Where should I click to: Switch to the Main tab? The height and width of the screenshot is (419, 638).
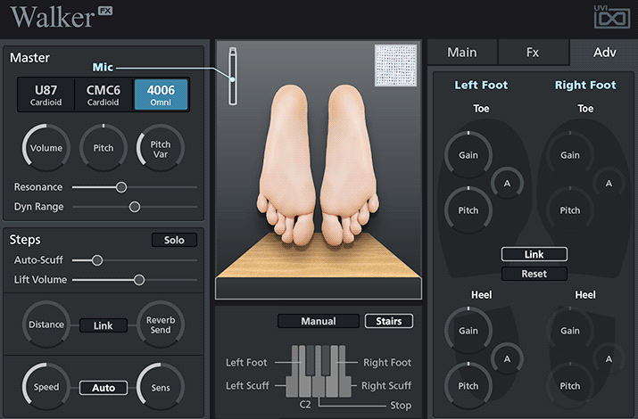461,53
